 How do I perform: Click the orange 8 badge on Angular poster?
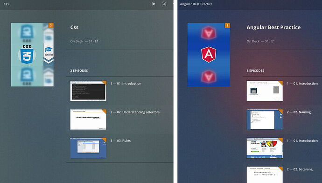point(227,25)
